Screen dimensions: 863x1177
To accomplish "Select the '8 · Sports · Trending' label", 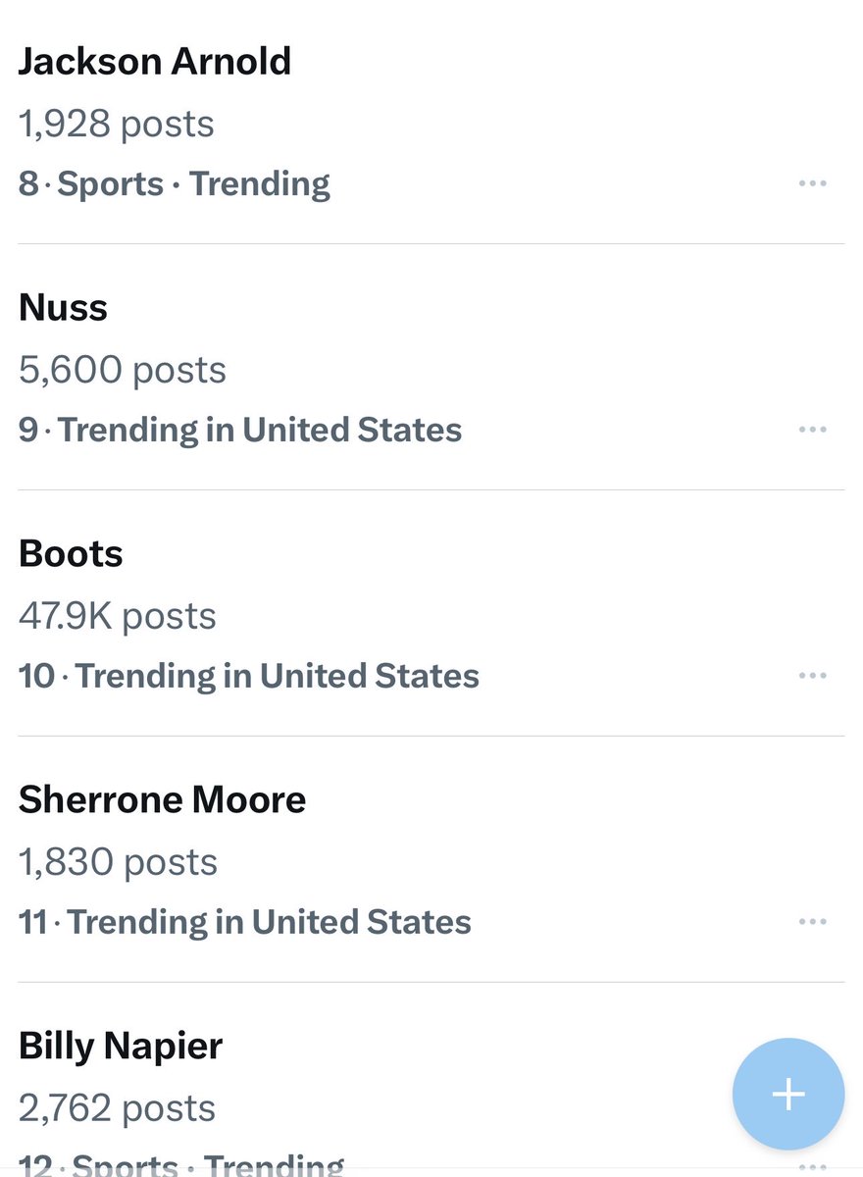I will point(175,183).
